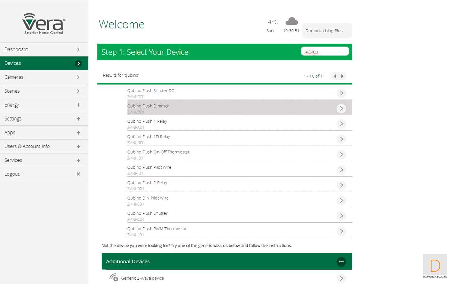Click the 19:30:51 clock time

coord(291,31)
